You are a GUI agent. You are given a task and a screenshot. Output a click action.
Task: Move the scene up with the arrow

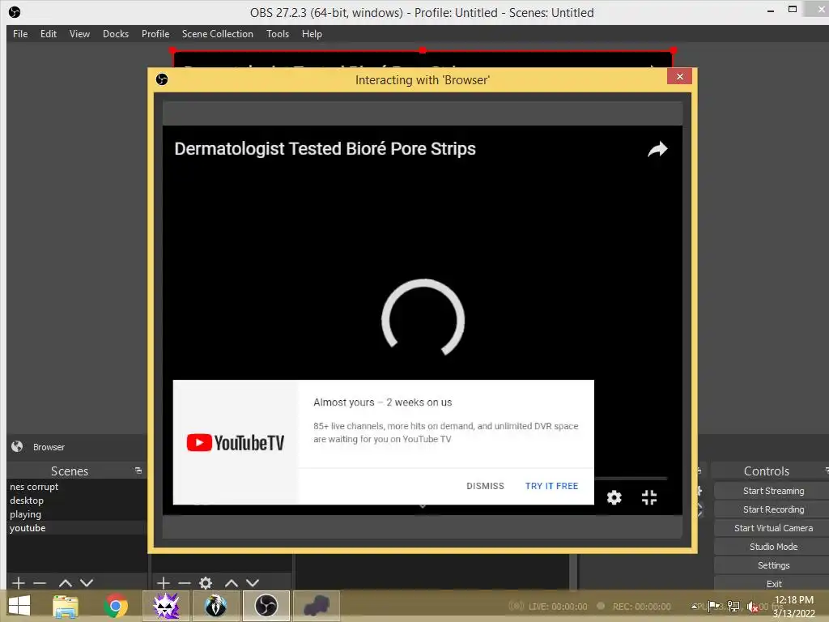click(65, 583)
